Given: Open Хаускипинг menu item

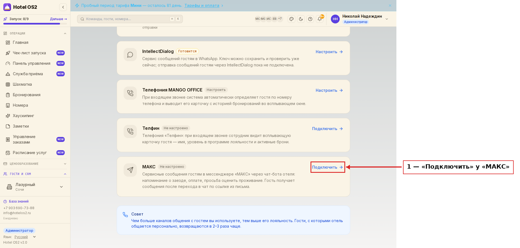Looking at the screenshot, I should (35, 116).
